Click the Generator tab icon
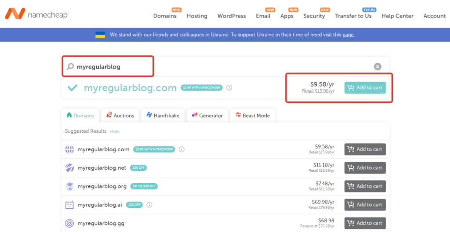 point(195,115)
